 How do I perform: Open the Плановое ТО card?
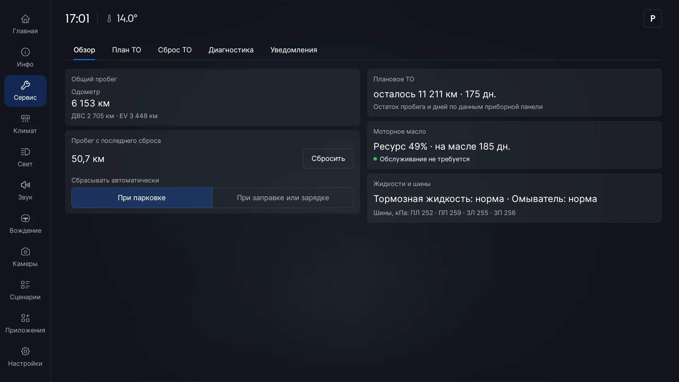(515, 93)
